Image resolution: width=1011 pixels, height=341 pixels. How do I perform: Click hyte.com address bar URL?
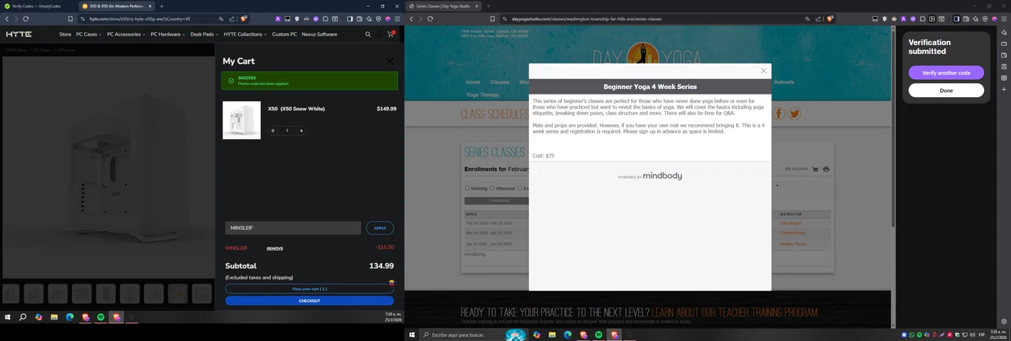pyautogui.click(x=140, y=19)
